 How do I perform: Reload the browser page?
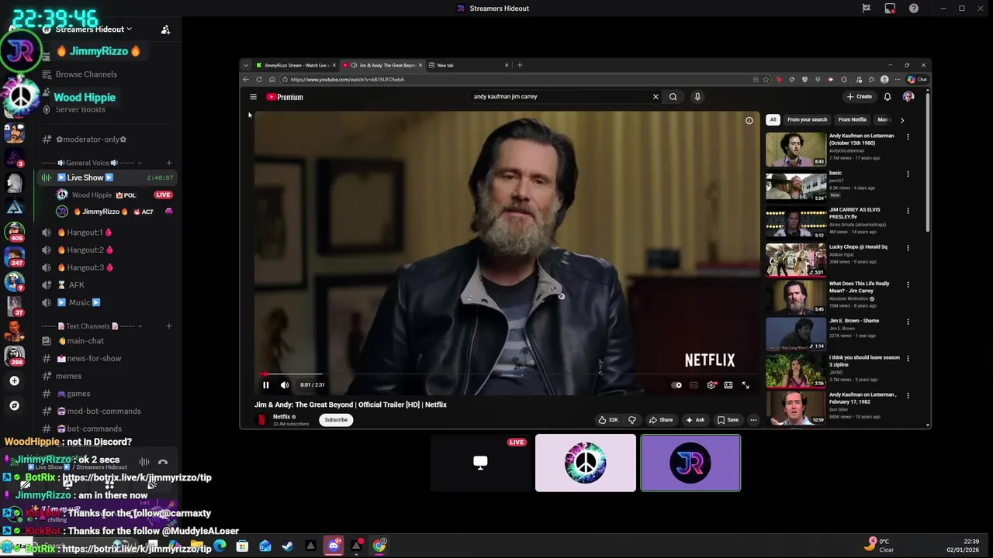click(259, 80)
